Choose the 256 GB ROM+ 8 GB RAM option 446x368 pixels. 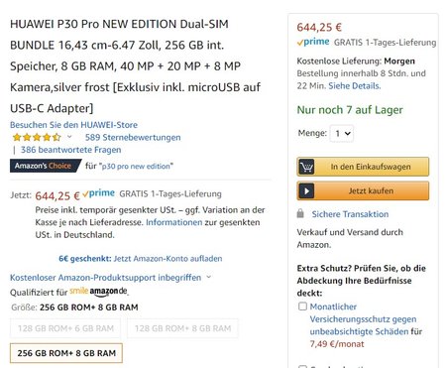(66, 353)
